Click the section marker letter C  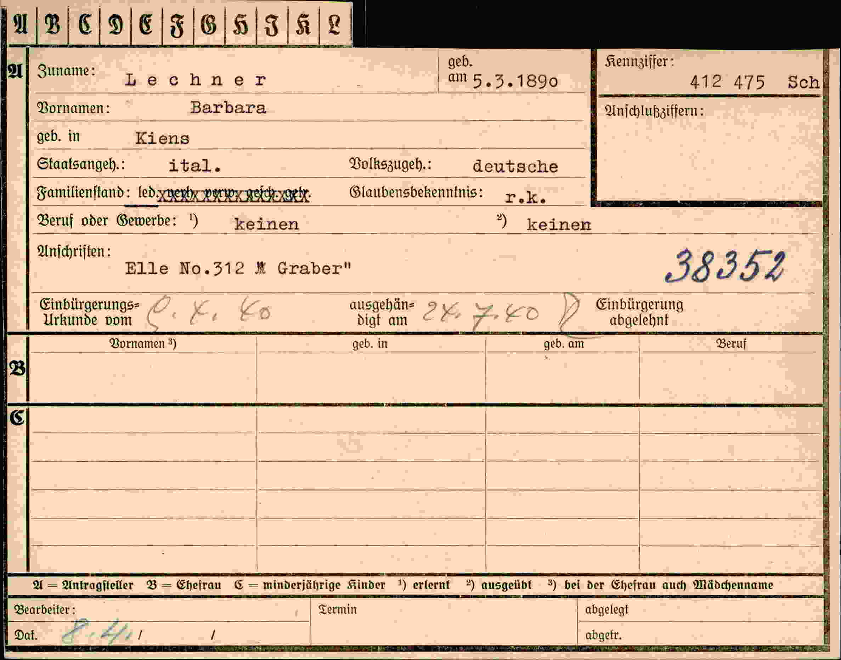tap(17, 418)
